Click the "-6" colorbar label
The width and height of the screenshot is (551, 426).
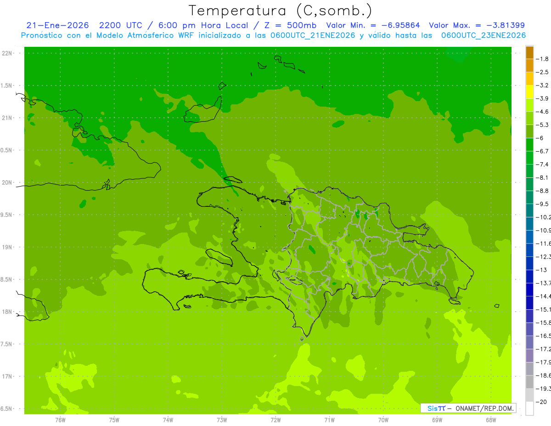pyautogui.click(x=540, y=138)
